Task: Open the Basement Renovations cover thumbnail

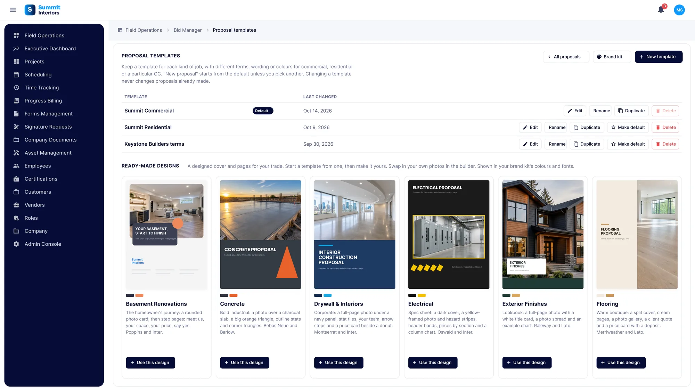Action: click(x=166, y=235)
